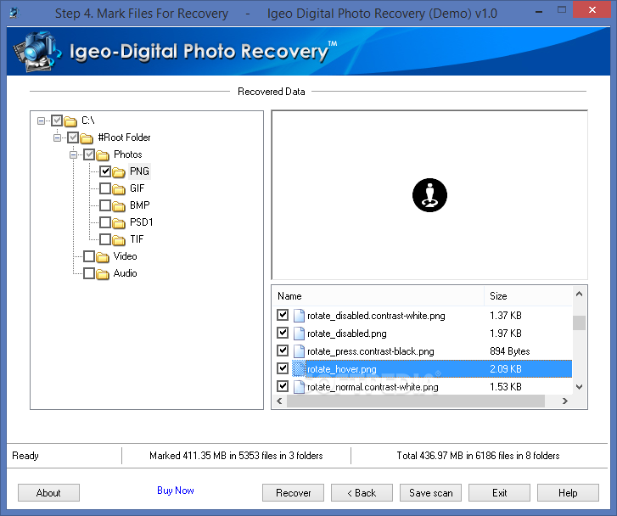Check the Video folder checkbox
The height and width of the screenshot is (516, 617).
coord(89,256)
